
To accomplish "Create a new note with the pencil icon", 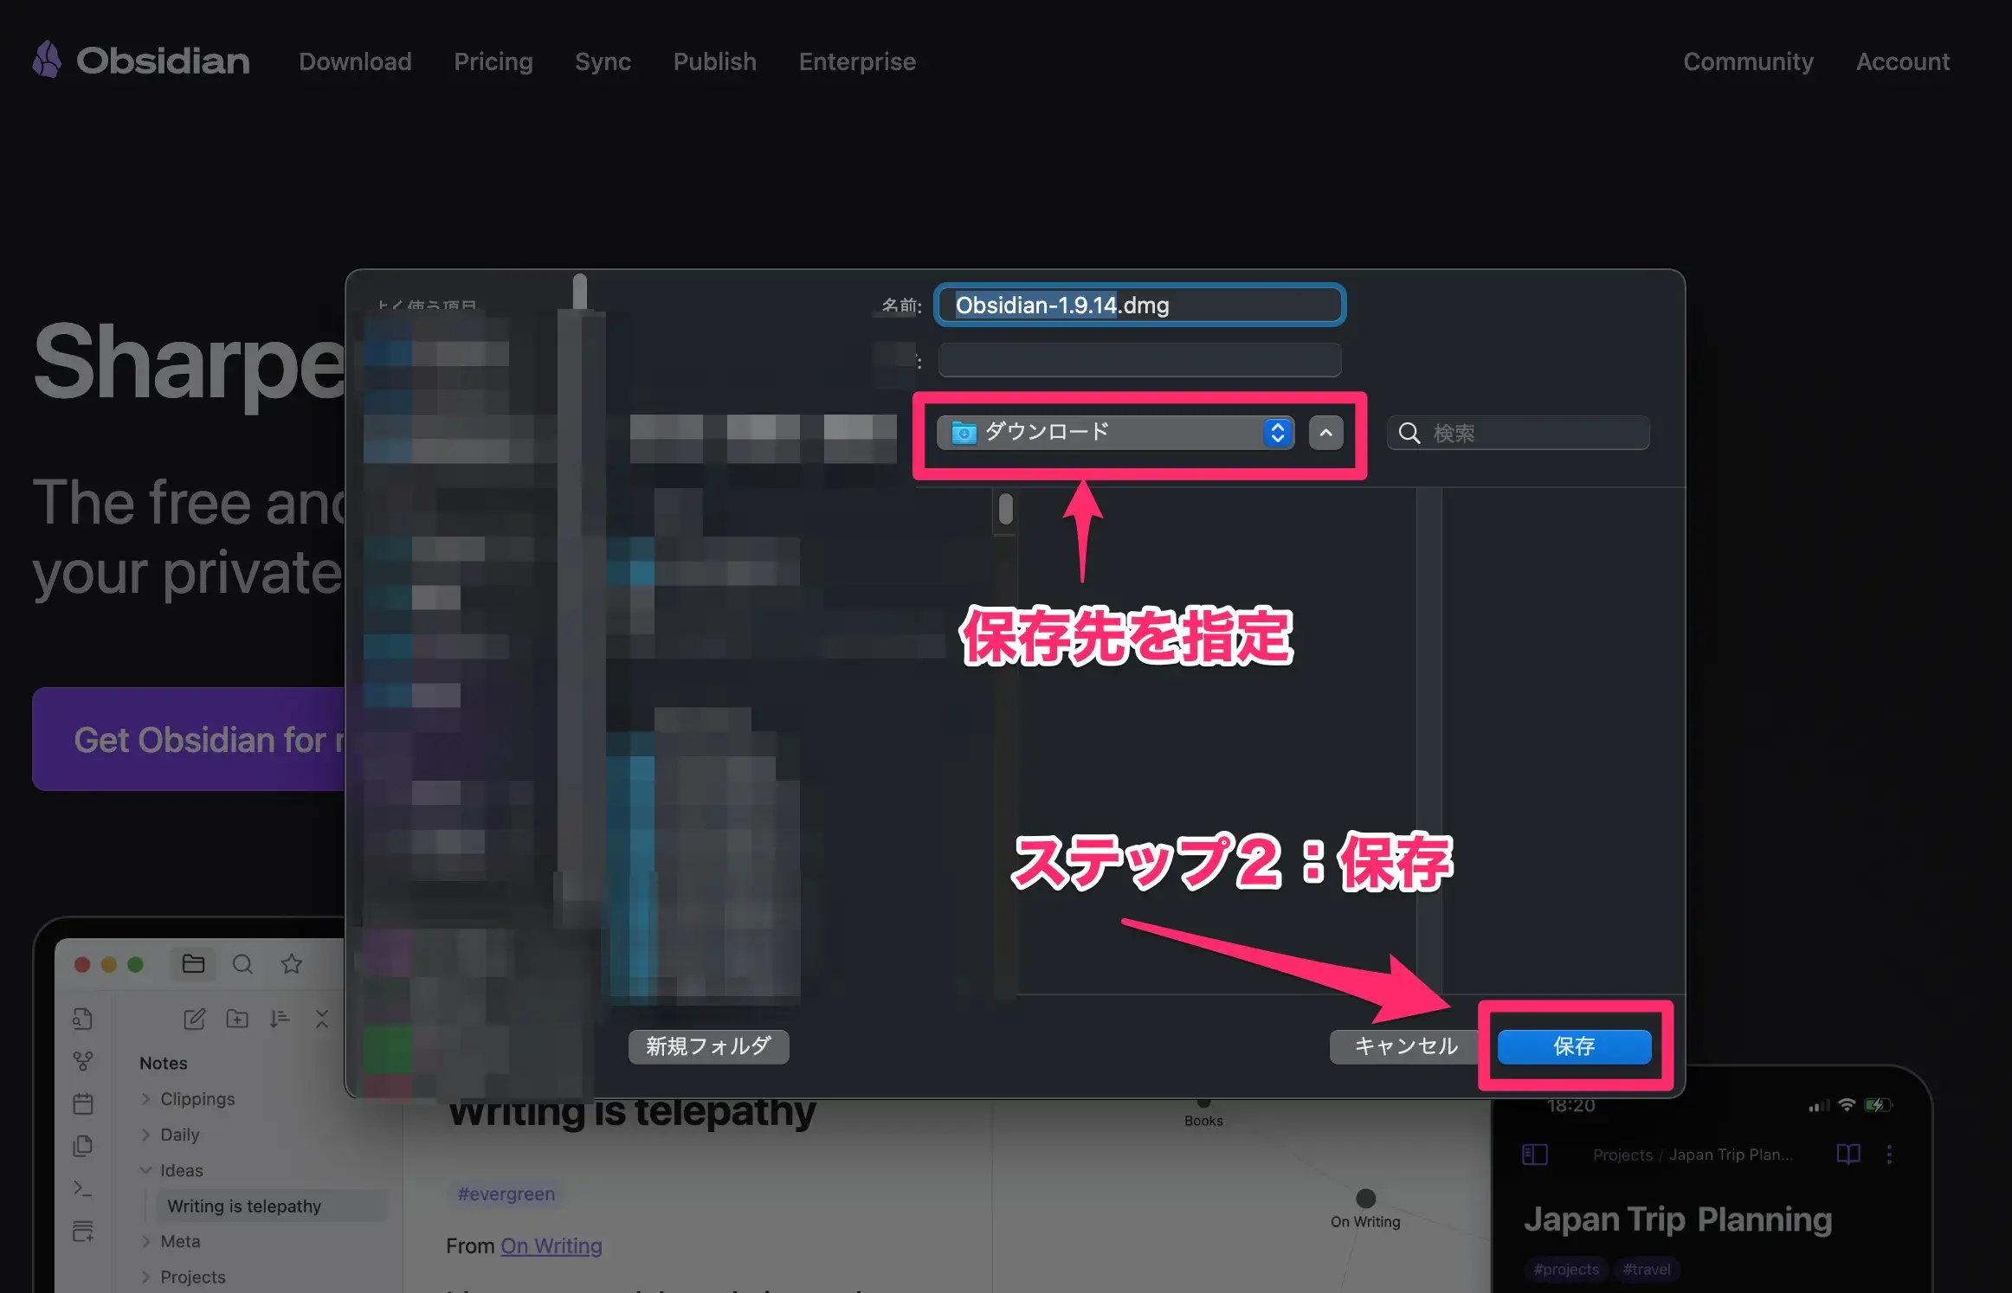I will pos(194,1019).
